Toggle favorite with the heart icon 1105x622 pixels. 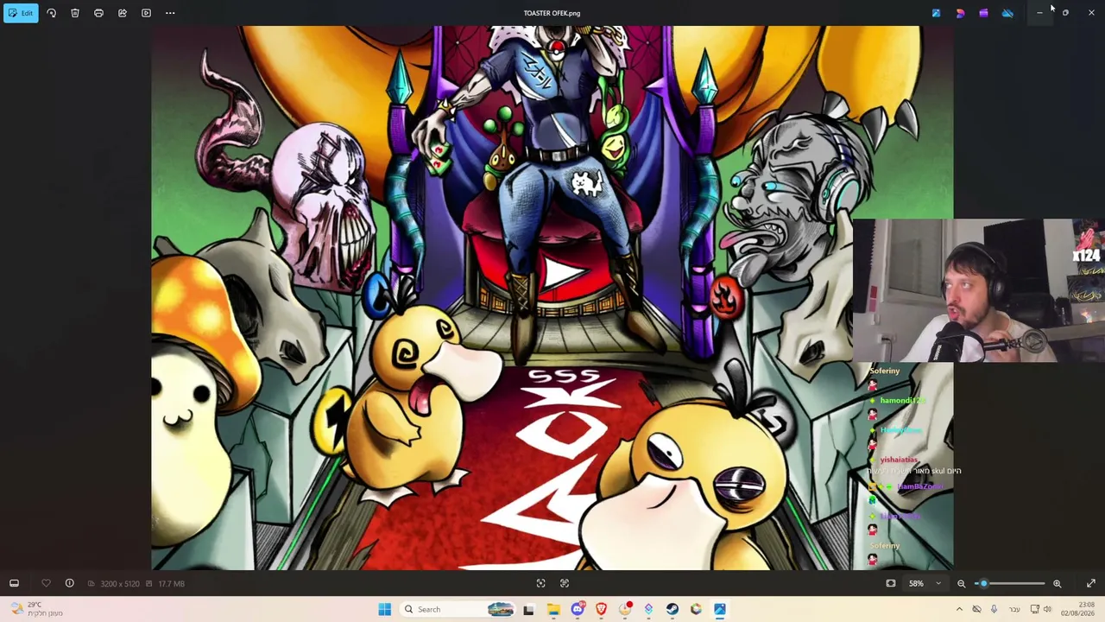(46, 583)
